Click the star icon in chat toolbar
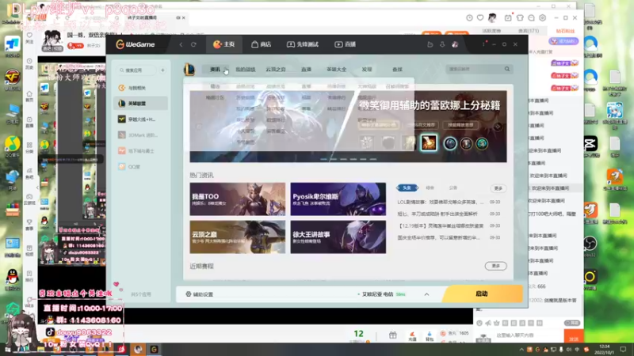 pos(497,323)
